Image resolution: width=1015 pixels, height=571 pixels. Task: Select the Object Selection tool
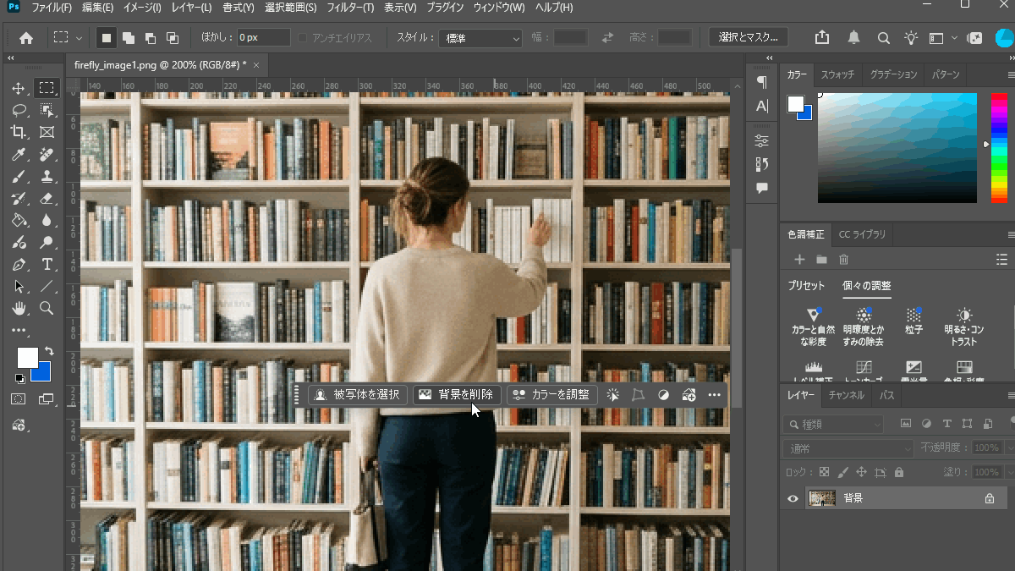point(47,110)
